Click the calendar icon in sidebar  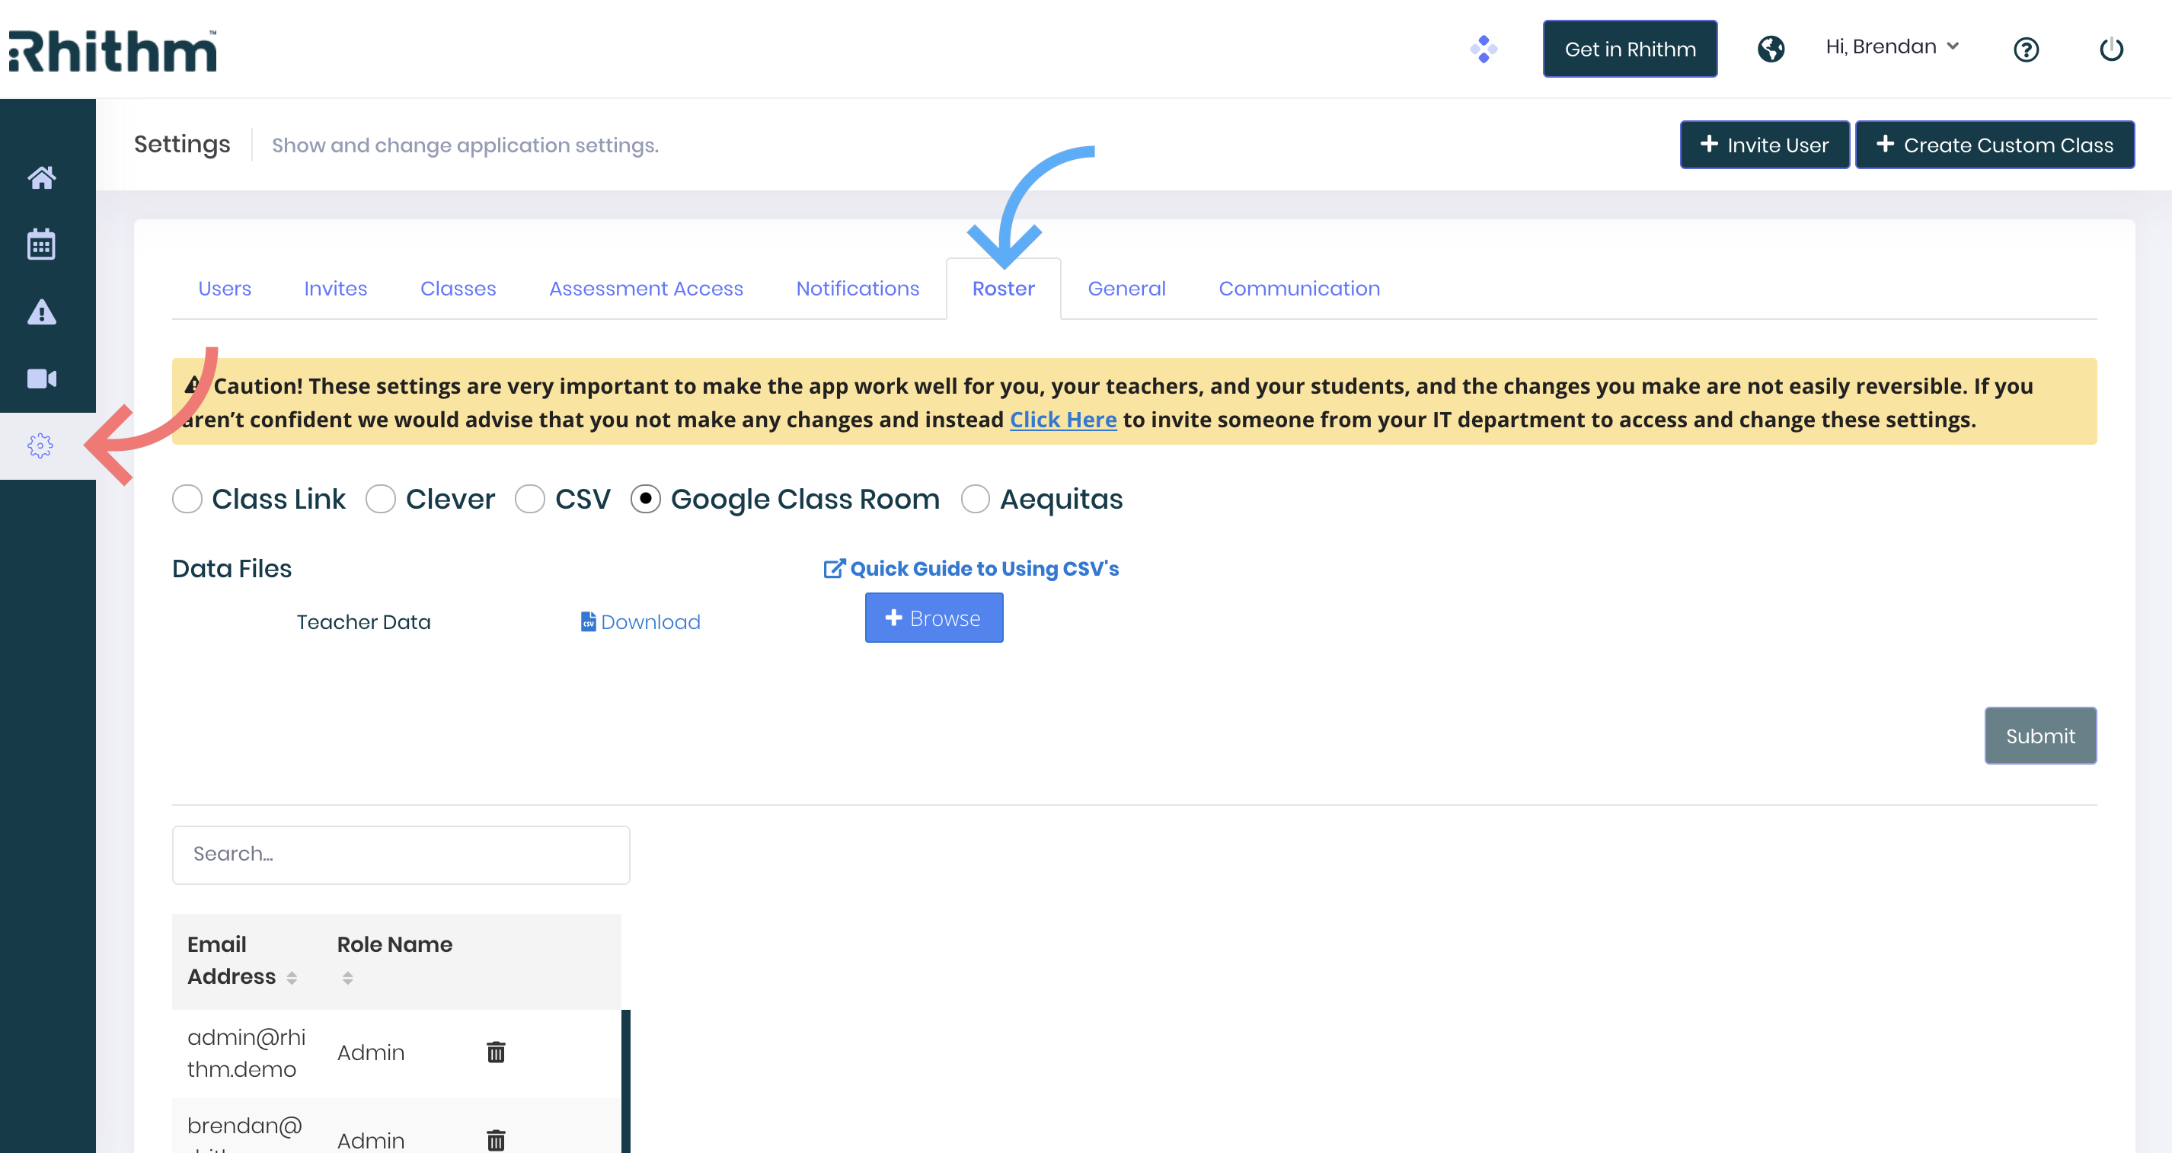point(39,243)
